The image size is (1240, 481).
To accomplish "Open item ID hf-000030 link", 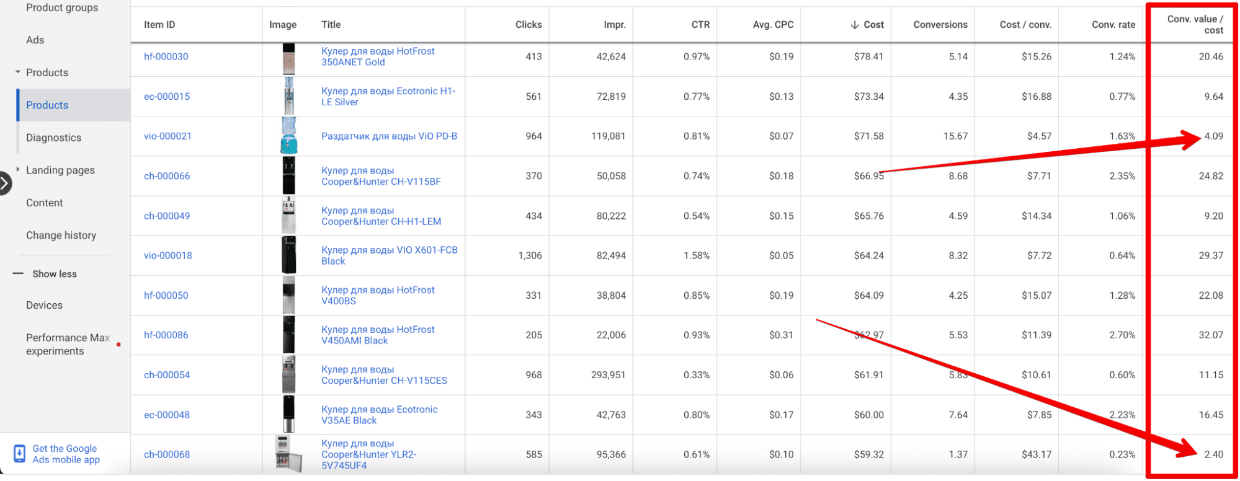I will pyautogui.click(x=166, y=56).
